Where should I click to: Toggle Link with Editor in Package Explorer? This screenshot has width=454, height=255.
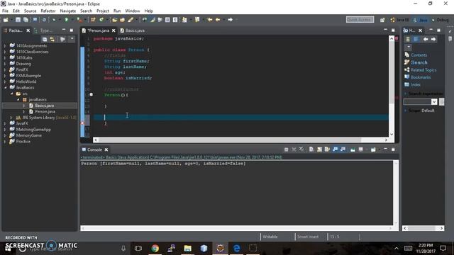click(x=52, y=39)
